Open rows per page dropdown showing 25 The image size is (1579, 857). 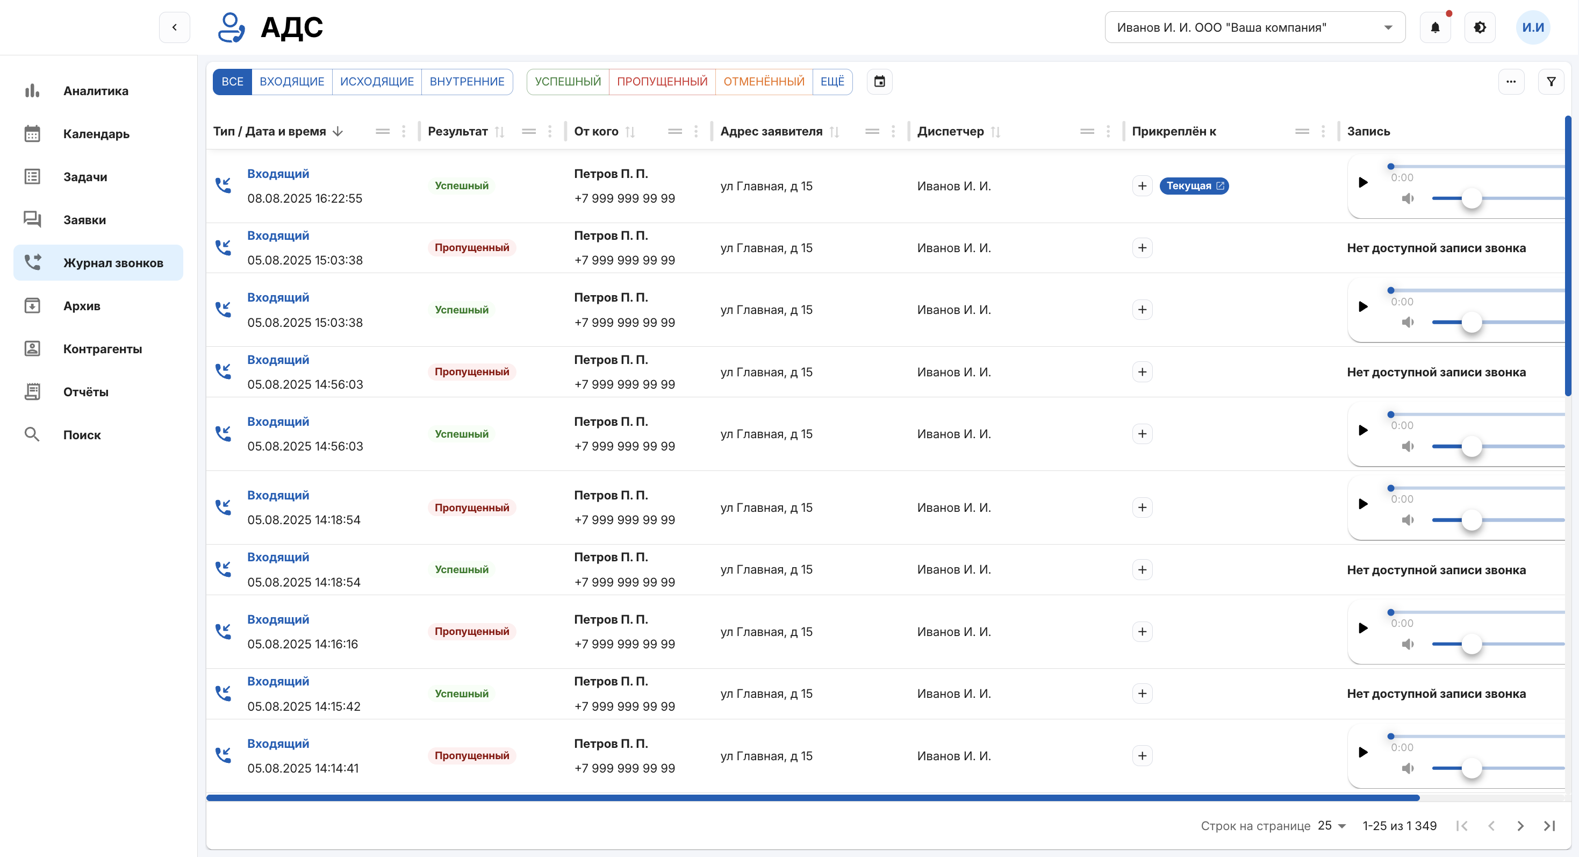pos(1331,825)
